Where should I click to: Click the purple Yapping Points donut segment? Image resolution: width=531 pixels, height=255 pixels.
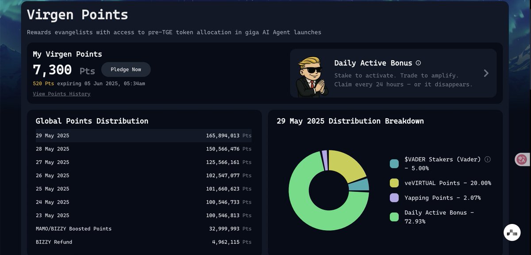[x=325, y=160]
